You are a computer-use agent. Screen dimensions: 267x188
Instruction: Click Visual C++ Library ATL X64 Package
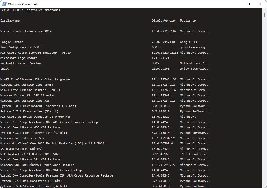30,160
